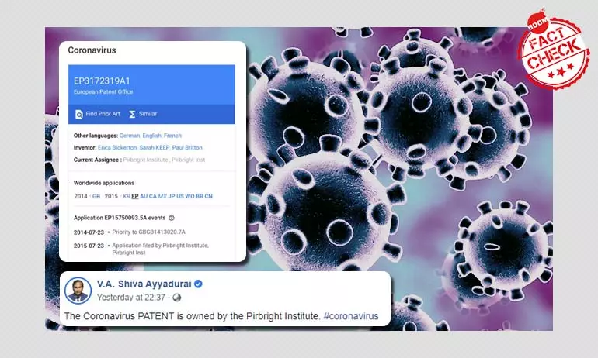Select the GB worldwide application
The image size is (598, 358).
click(96, 196)
